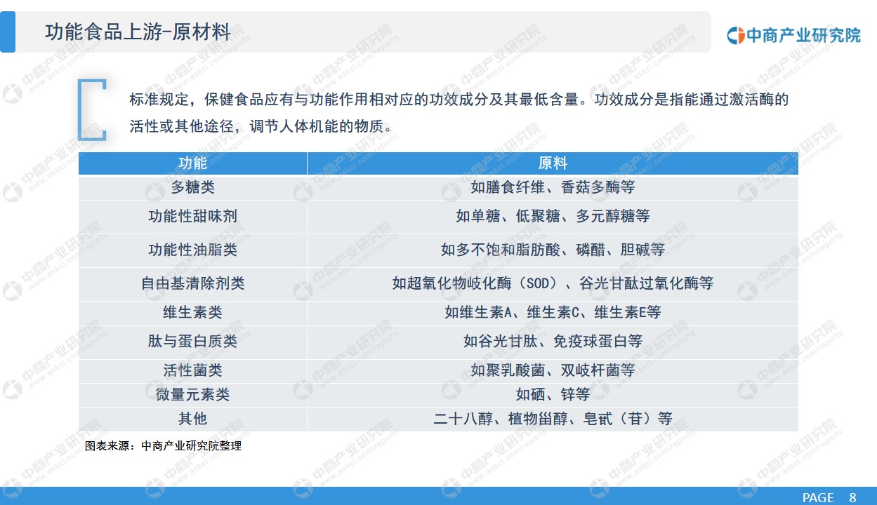Image resolution: width=877 pixels, height=505 pixels.
Task: Click the 功能性油脂类 table cell
Action: (x=192, y=250)
